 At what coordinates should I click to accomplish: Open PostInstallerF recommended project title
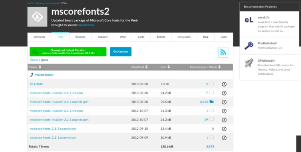[267, 43]
